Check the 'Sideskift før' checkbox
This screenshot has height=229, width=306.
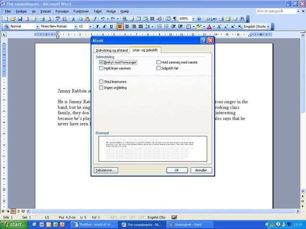coord(158,68)
